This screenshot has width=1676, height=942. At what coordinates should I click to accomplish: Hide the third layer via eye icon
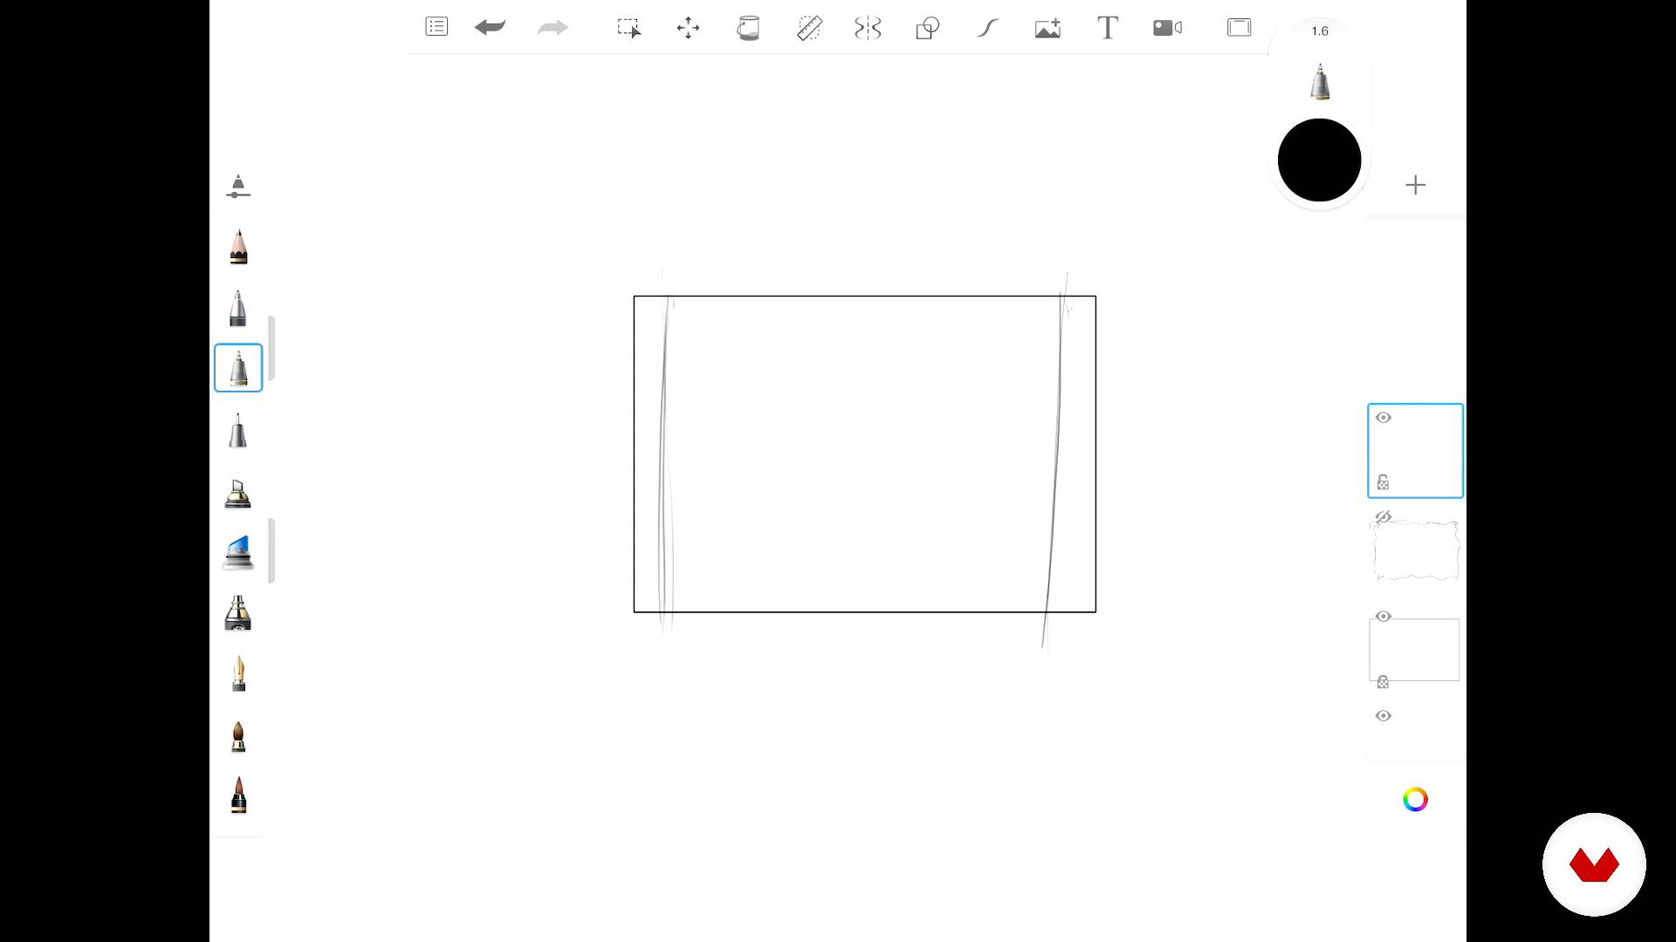click(1384, 617)
